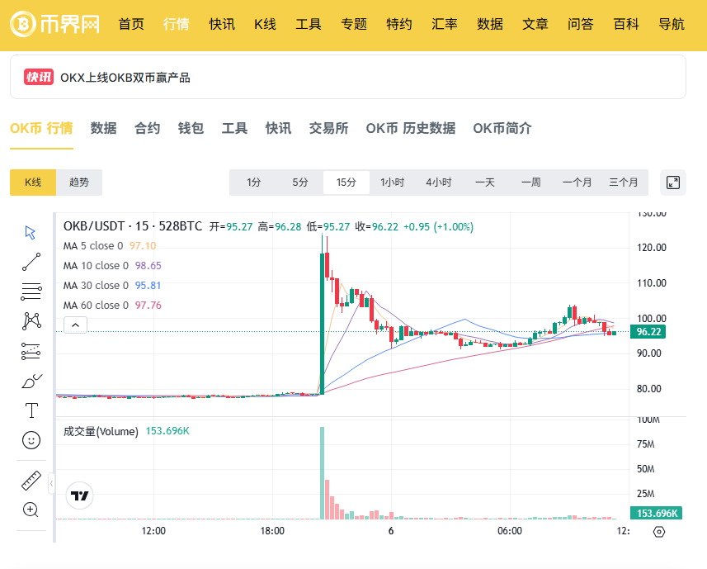The width and height of the screenshot is (707, 569).
Task: Open the OK币 历史数据 tab
Action: [x=411, y=128]
